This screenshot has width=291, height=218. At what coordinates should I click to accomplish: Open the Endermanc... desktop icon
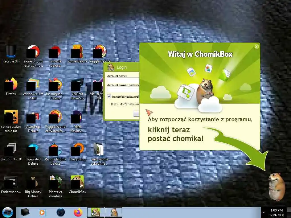click(11, 185)
